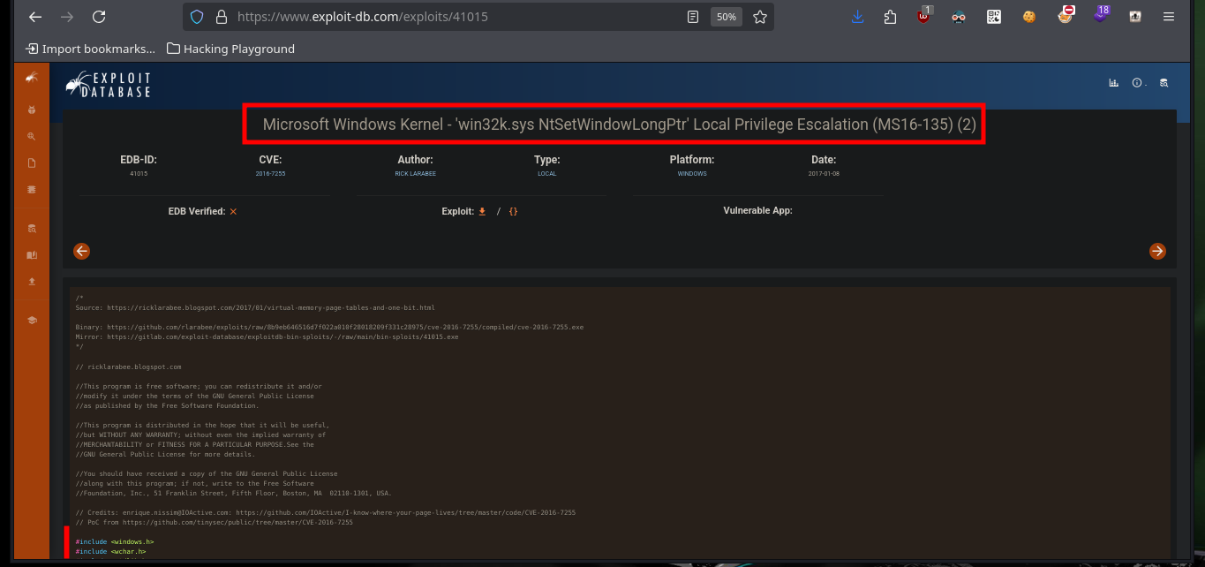Click Import bookmarks in the bookmarks toolbar
Viewport: 1205px width, 567px height.
(90, 49)
